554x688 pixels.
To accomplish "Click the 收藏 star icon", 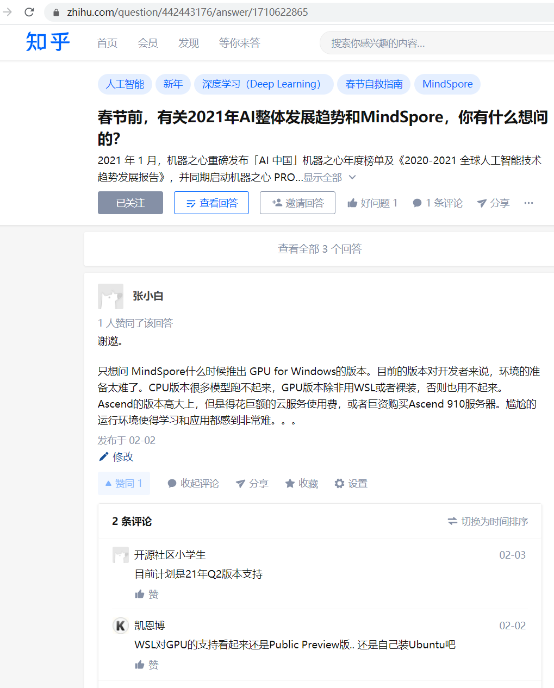I will [x=290, y=483].
